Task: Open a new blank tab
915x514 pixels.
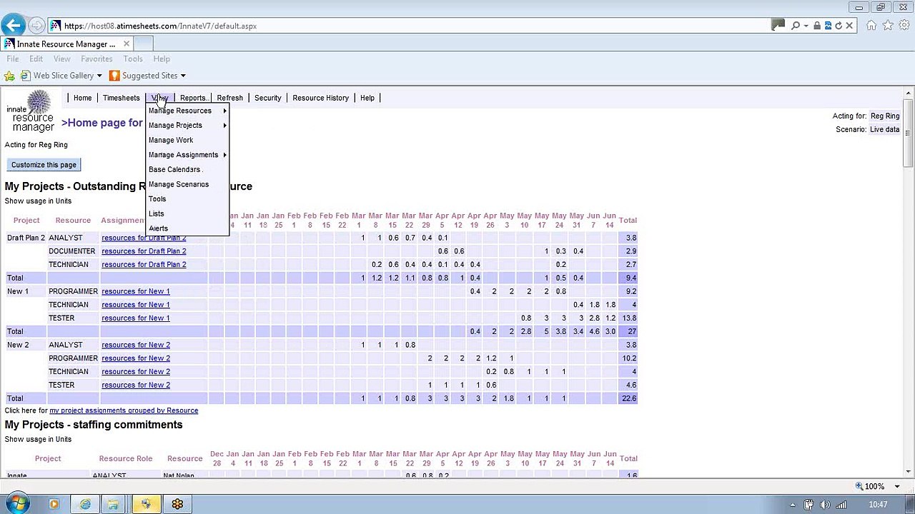Action: (143, 44)
